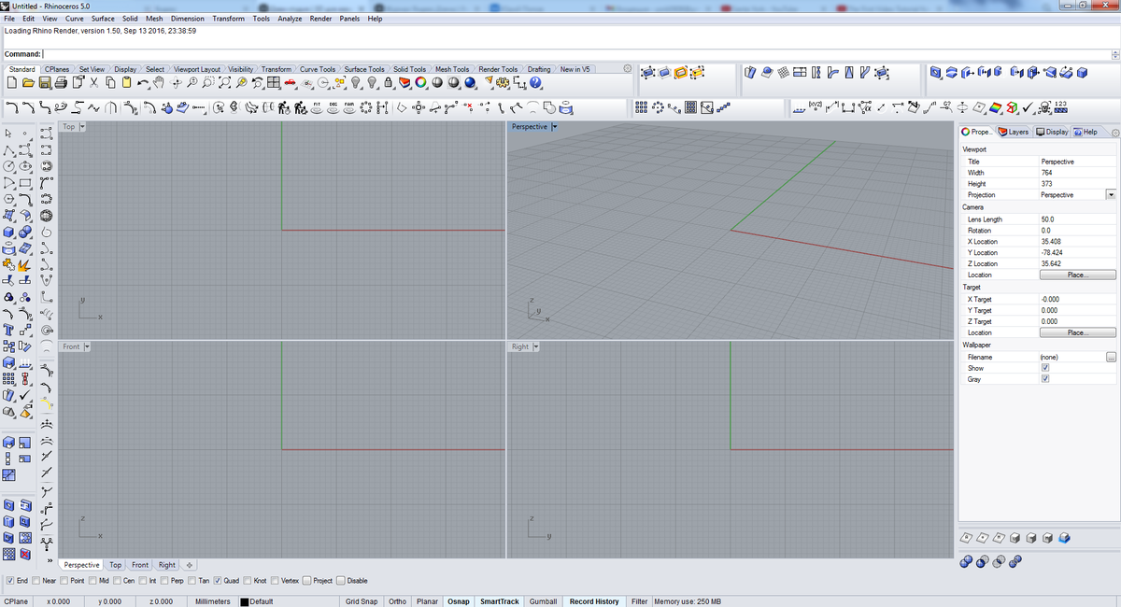Uncheck the wallpaper Gray checkbox
Viewport: 1121px width, 607px height.
pos(1045,379)
